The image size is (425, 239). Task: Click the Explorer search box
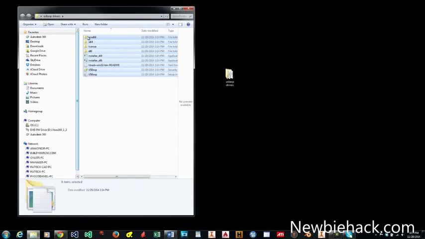pyautogui.click(x=182, y=16)
